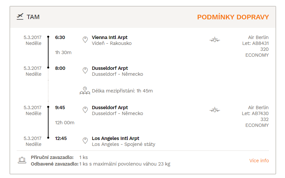Image resolution: width=285 pixels, height=178 pixels.
Task: Click the location pin next to 9:45 Dusseldorf Arpt
Action: coord(85,110)
